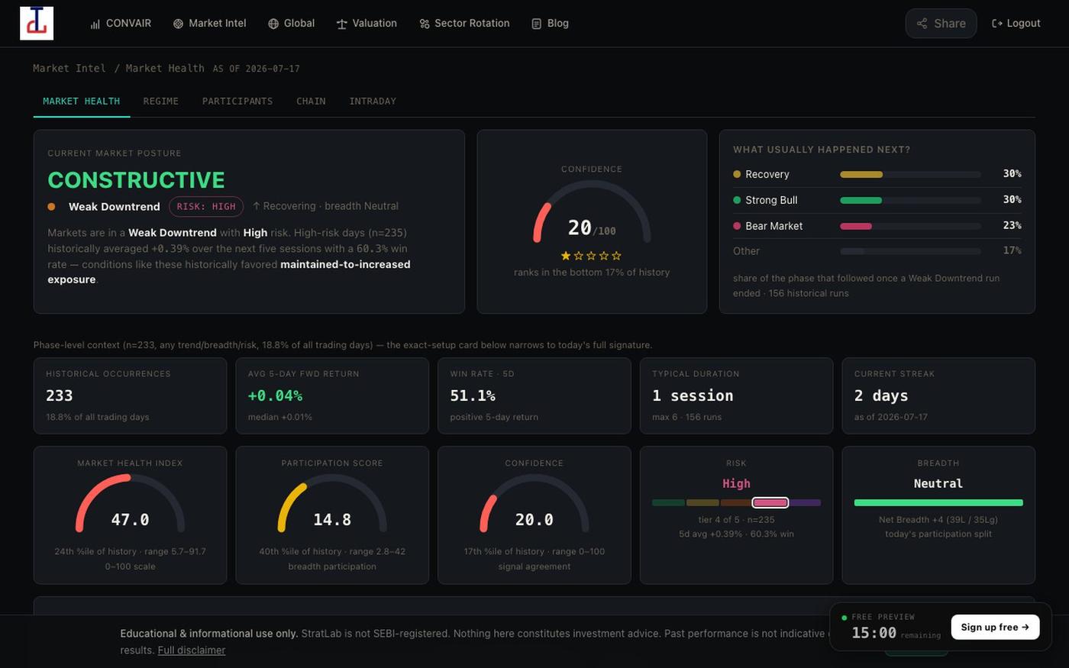This screenshot has width=1069, height=668.
Task: Open the Chain tab
Action: (x=311, y=102)
